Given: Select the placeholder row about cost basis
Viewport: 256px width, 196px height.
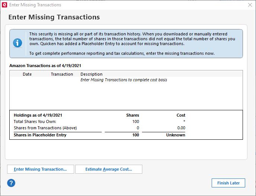Looking at the screenshot, I should (x=124, y=80).
